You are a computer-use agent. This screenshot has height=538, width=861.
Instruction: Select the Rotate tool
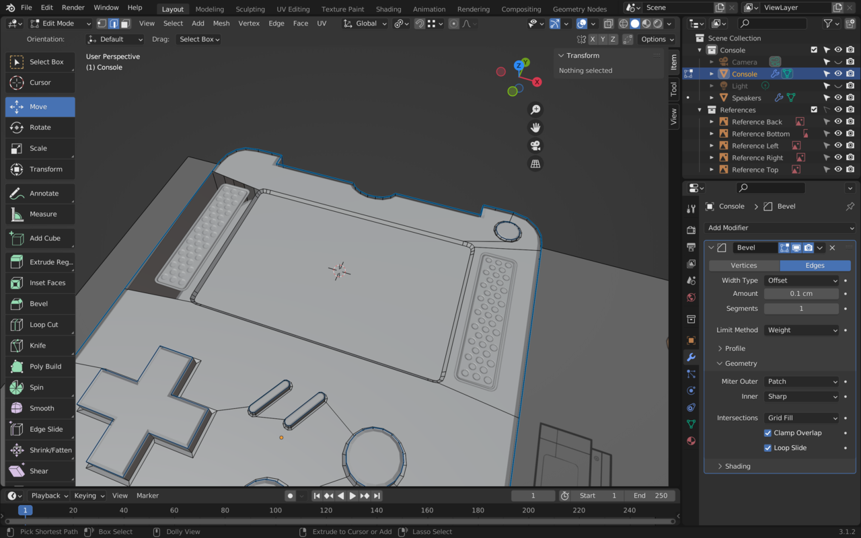tap(40, 128)
